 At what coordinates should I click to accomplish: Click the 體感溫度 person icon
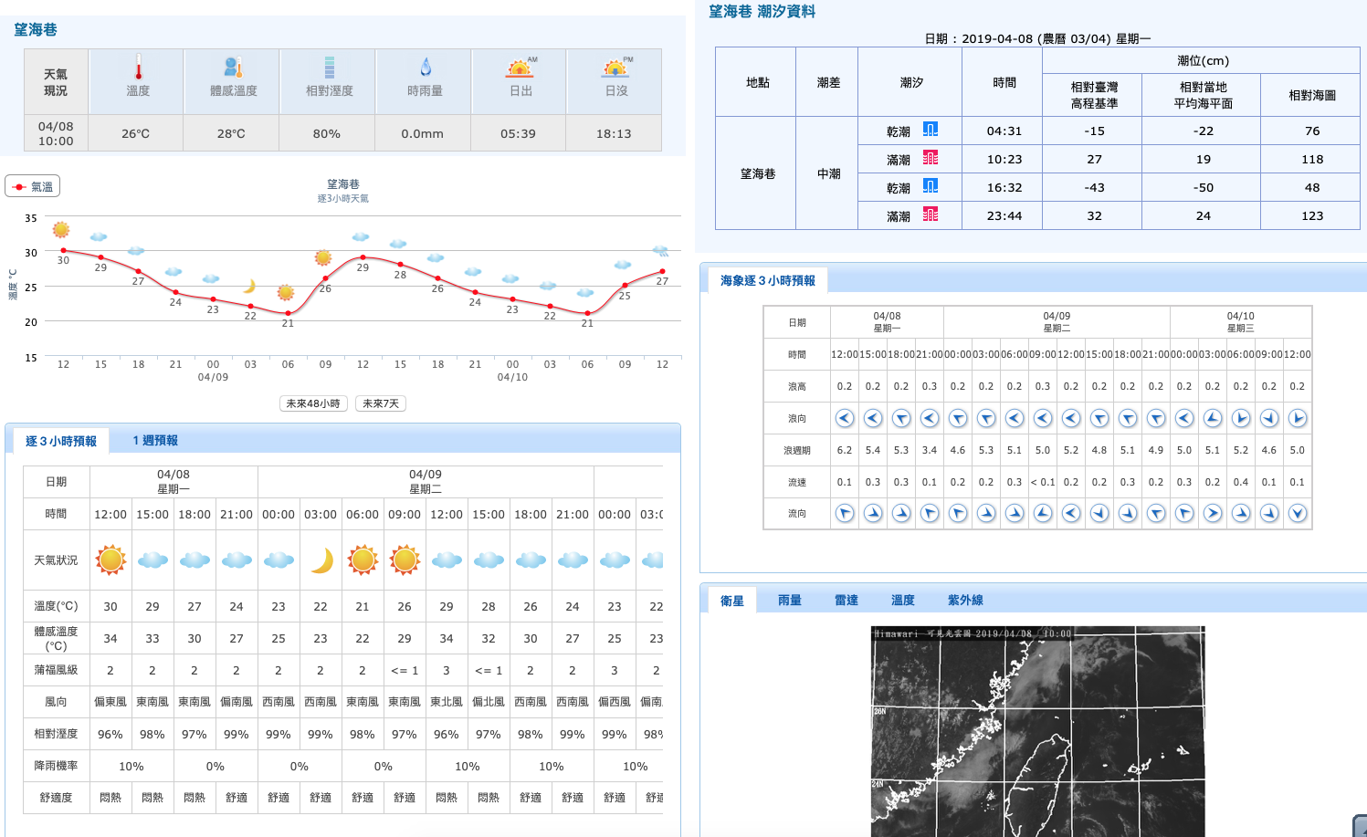click(233, 67)
